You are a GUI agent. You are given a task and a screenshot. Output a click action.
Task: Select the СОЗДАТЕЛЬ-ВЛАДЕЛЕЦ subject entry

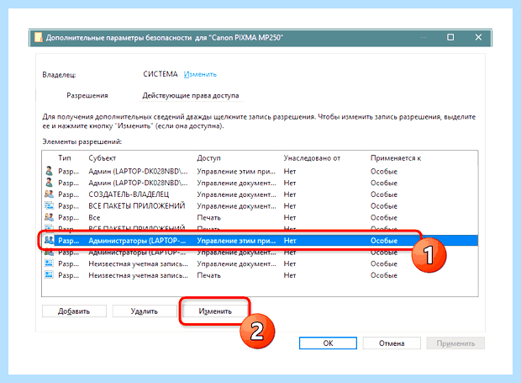129,194
